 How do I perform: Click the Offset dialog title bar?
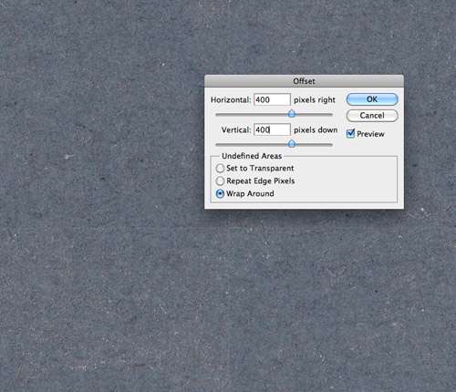(x=304, y=81)
